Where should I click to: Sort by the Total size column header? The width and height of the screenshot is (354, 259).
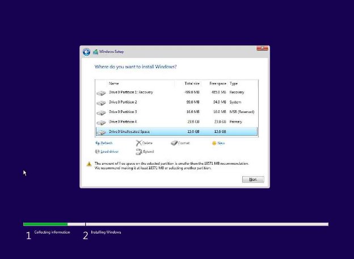coord(192,83)
